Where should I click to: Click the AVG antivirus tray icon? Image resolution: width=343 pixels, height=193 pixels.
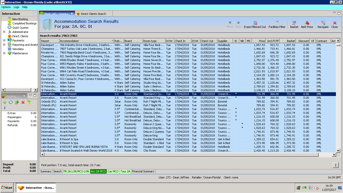click(298, 188)
